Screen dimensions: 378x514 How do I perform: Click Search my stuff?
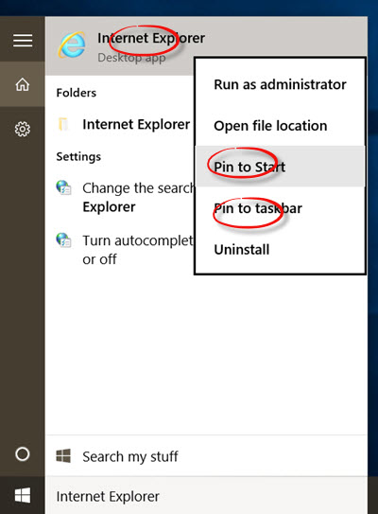tap(206, 456)
